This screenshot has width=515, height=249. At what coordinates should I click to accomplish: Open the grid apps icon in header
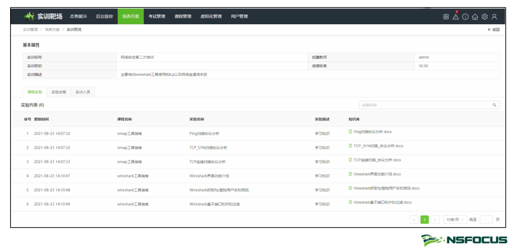[x=446, y=17]
